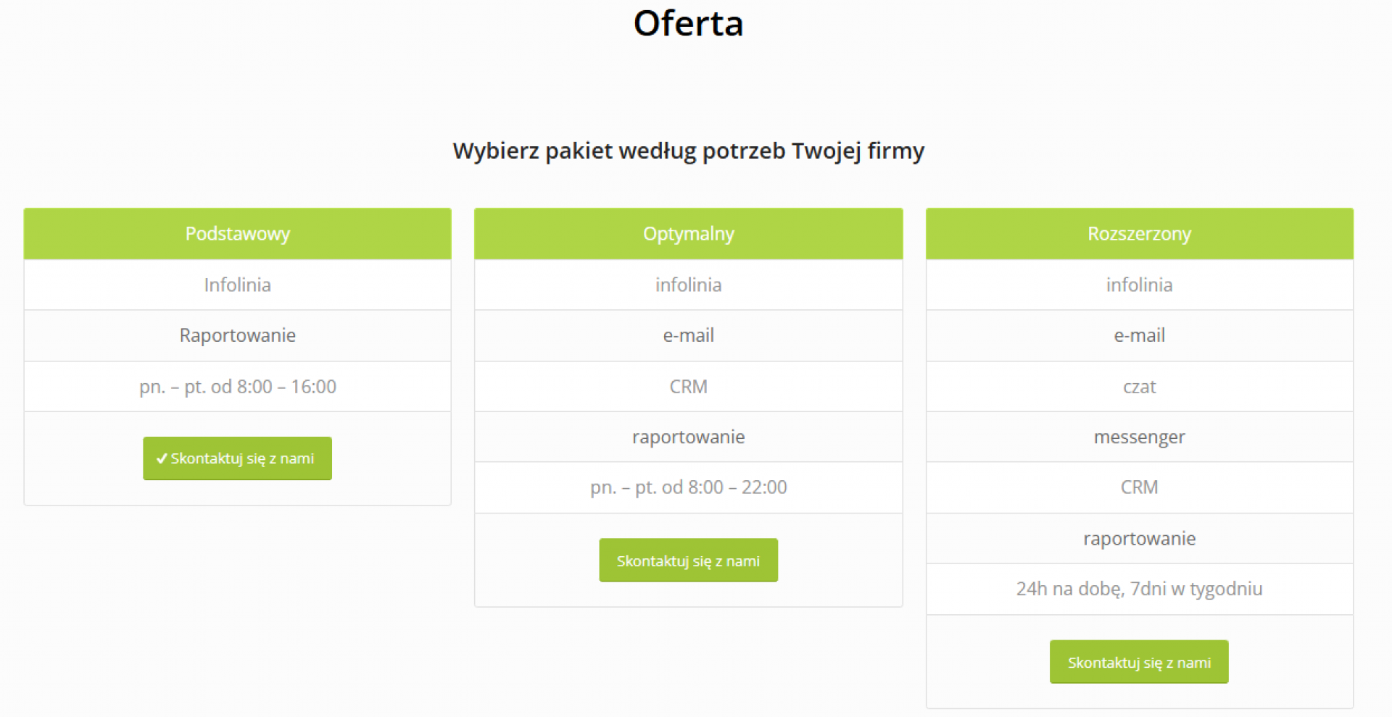Select infolinia row in Rozszerzony package
The height and width of the screenshot is (717, 1392).
click(1139, 285)
